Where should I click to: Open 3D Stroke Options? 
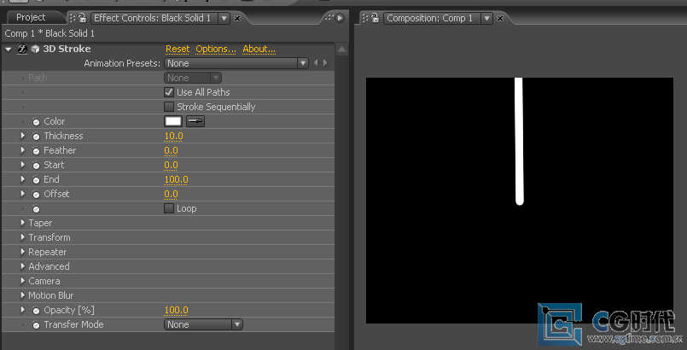point(216,49)
